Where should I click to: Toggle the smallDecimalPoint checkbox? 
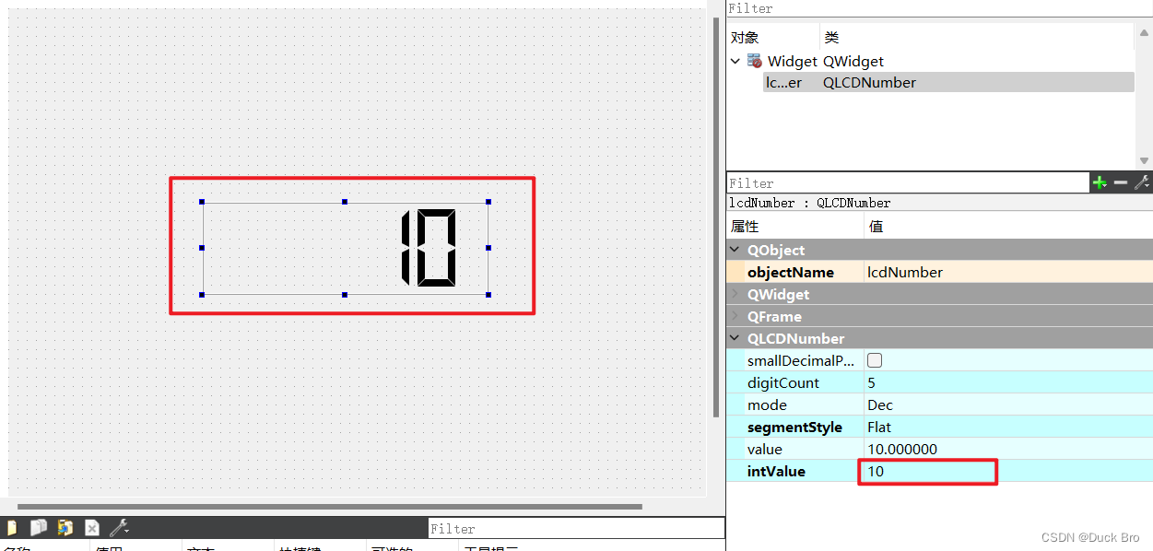(x=874, y=360)
